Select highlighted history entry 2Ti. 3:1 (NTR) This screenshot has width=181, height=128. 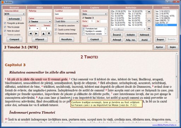[x=166, y=25]
